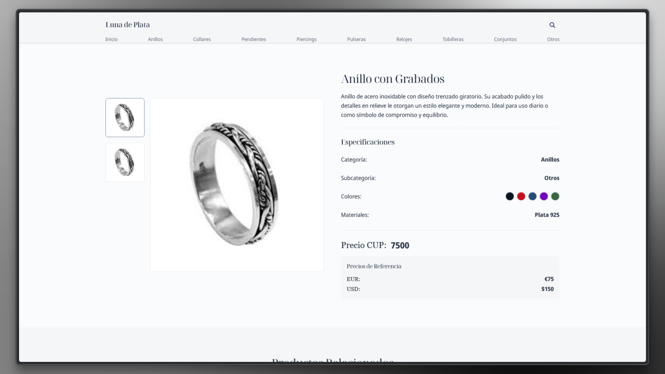
Task: Choose the red color swatch
Action: pos(521,196)
